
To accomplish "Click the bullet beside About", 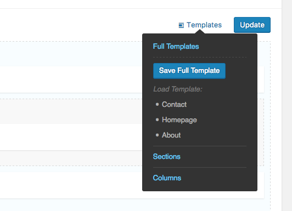I will [x=157, y=135].
